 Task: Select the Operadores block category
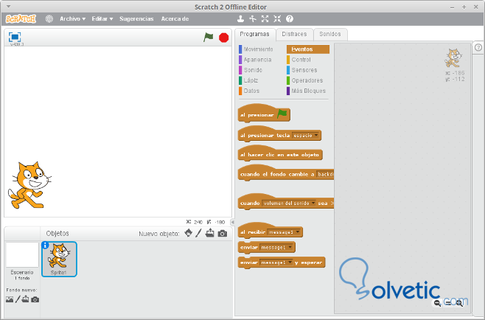click(305, 80)
